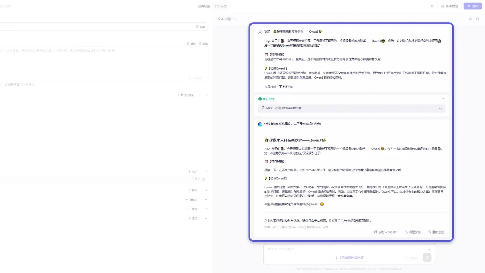Add a 自定义变量 custom variable
Screen dimensions: 485x273
[186, 95]
